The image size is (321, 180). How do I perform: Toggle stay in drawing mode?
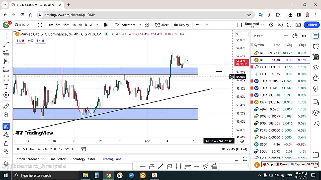click(x=6, y=135)
